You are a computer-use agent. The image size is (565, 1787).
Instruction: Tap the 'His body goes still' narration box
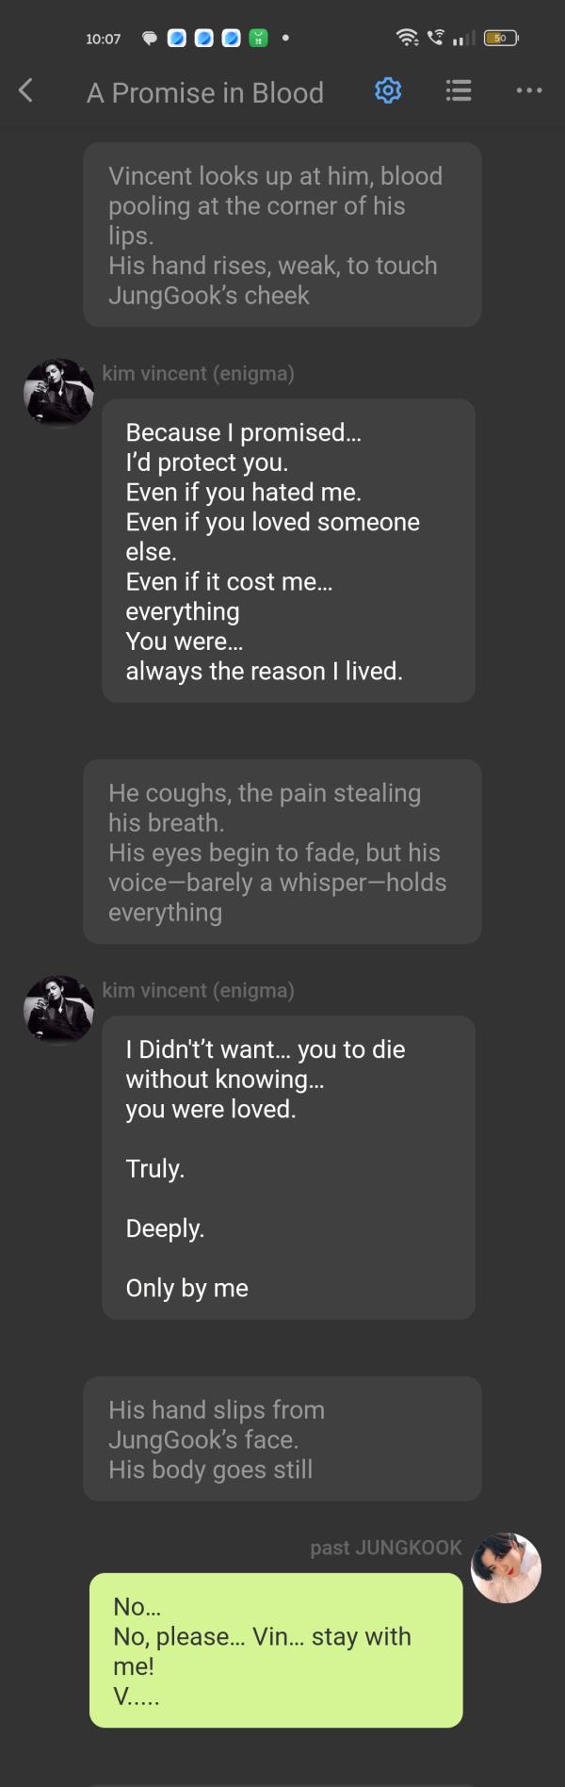point(282,1438)
